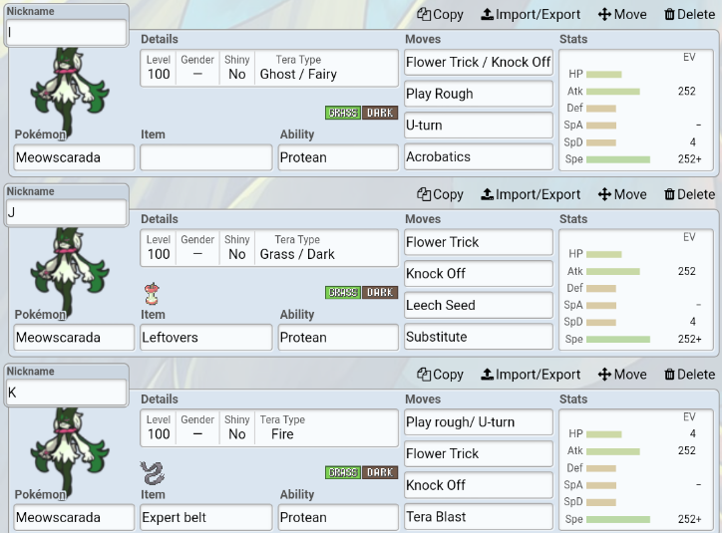The width and height of the screenshot is (722, 533).
Task: Click the Move icon for set I
Action: (x=604, y=14)
